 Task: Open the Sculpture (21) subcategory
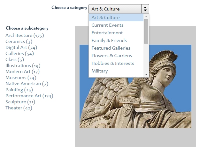pos(20,102)
